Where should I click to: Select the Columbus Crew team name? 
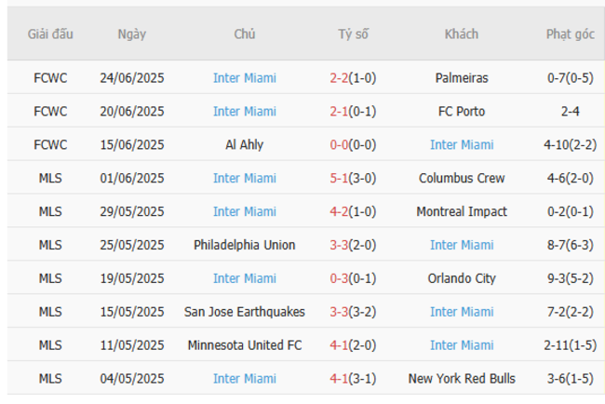pos(462,178)
